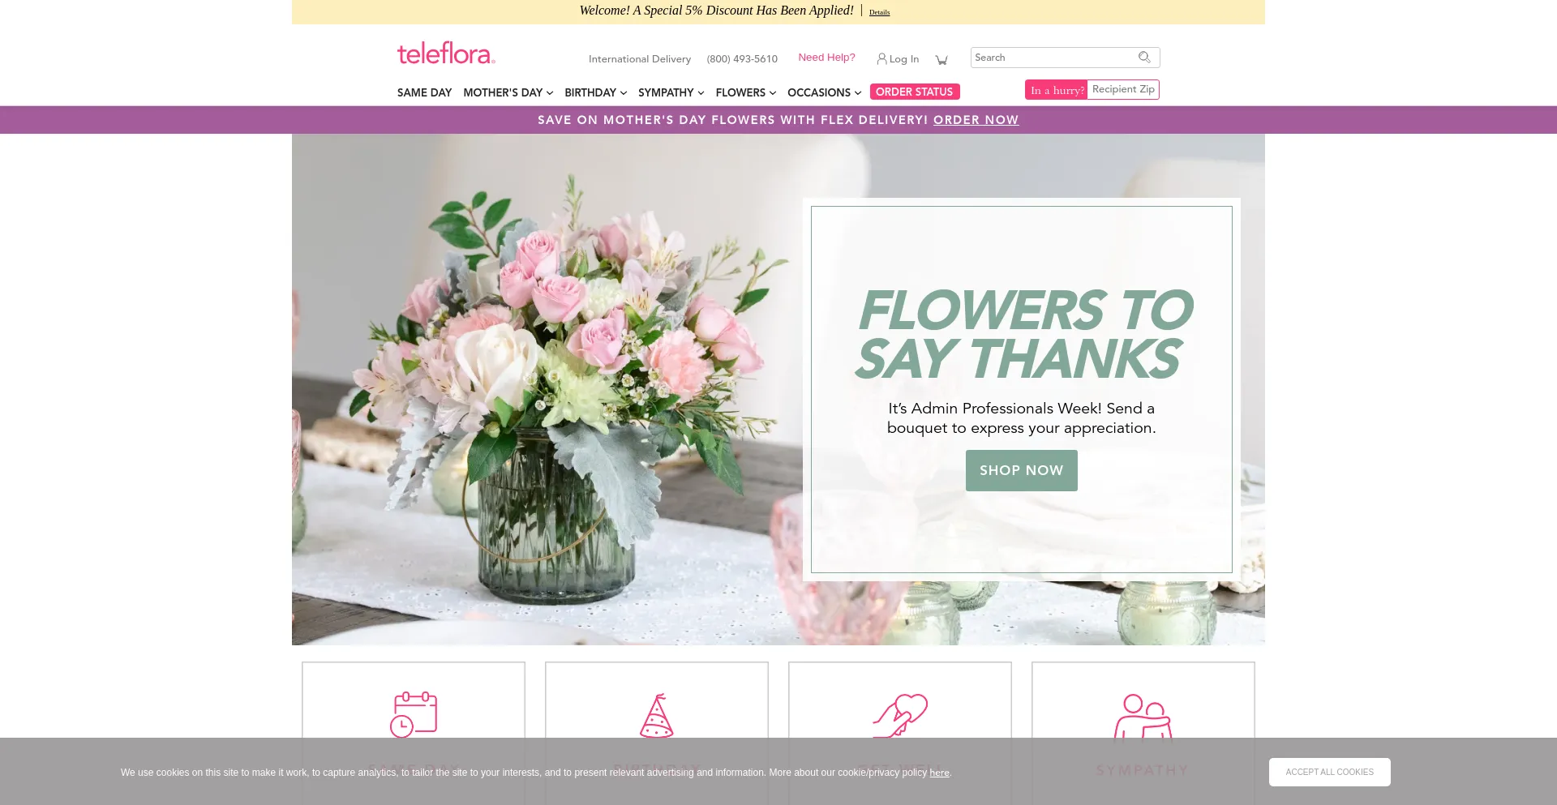1557x805 pixels.
Task: Open the shopping cart icon
Action: (x=941, y=58)
